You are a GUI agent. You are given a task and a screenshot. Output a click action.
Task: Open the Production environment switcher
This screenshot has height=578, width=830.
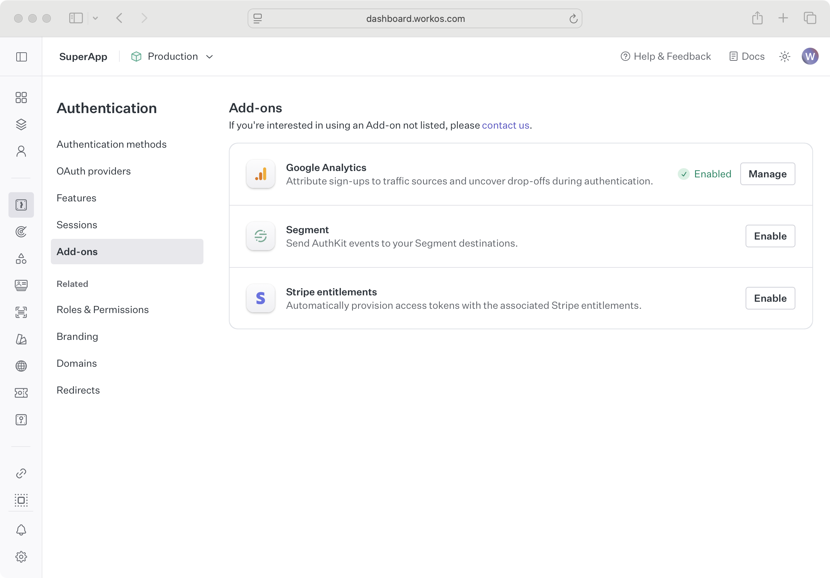(172, 57)
